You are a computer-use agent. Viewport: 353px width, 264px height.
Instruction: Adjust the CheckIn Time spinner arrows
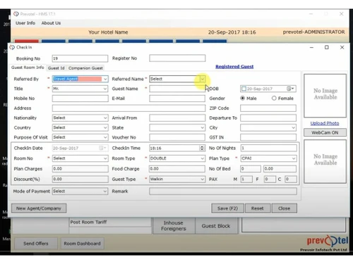(202, 148)
